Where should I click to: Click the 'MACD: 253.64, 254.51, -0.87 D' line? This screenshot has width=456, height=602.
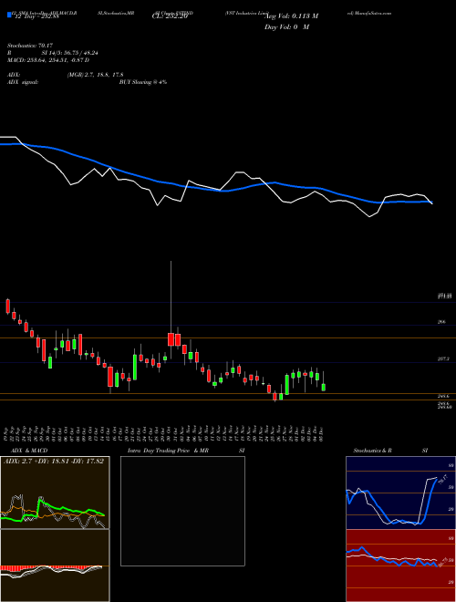point(48,60)
